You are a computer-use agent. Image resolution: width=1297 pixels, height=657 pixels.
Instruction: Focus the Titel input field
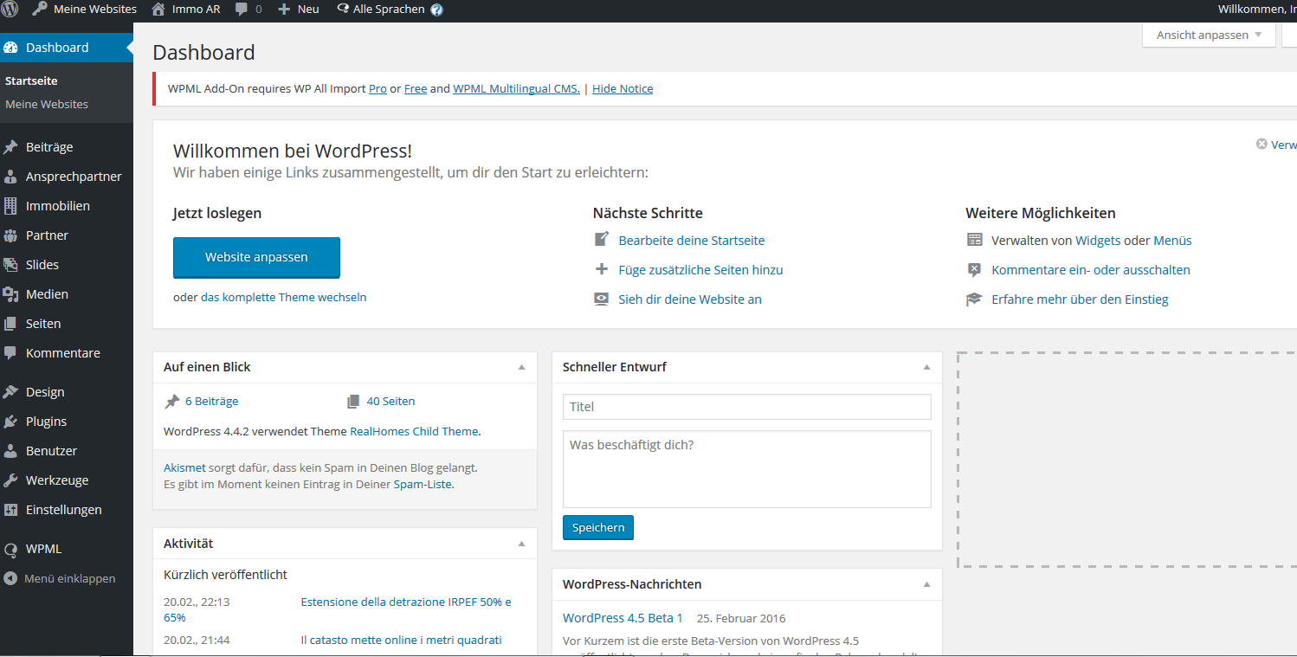[x=747, y=407]
